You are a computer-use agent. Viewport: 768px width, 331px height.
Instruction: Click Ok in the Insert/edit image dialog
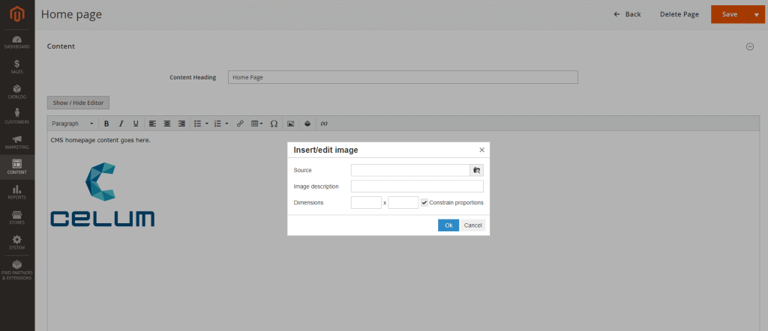pyautogui.click(x=448, y=225)
